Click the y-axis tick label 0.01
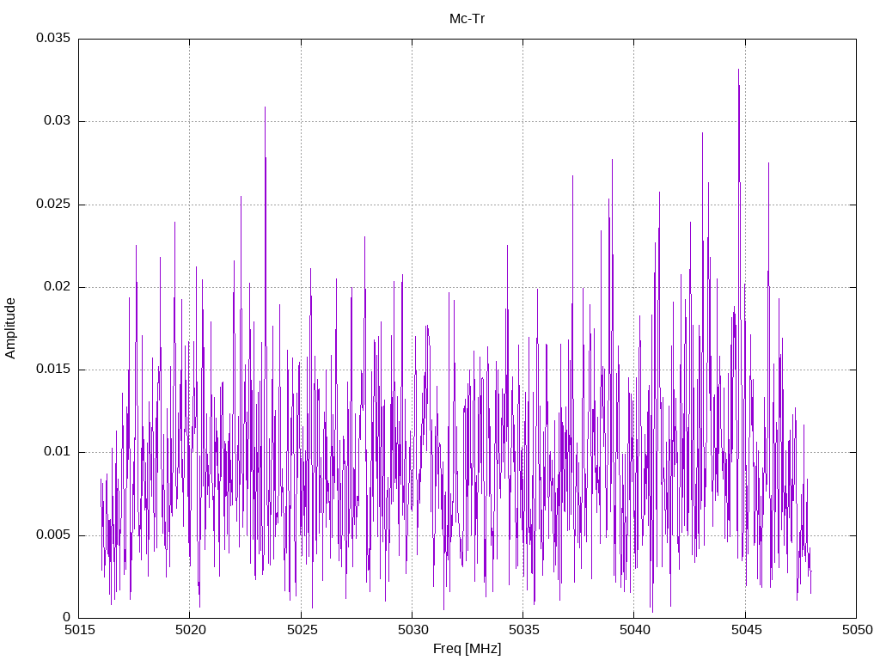This screenshot has height=660, width=880. [x=58, y=452]
